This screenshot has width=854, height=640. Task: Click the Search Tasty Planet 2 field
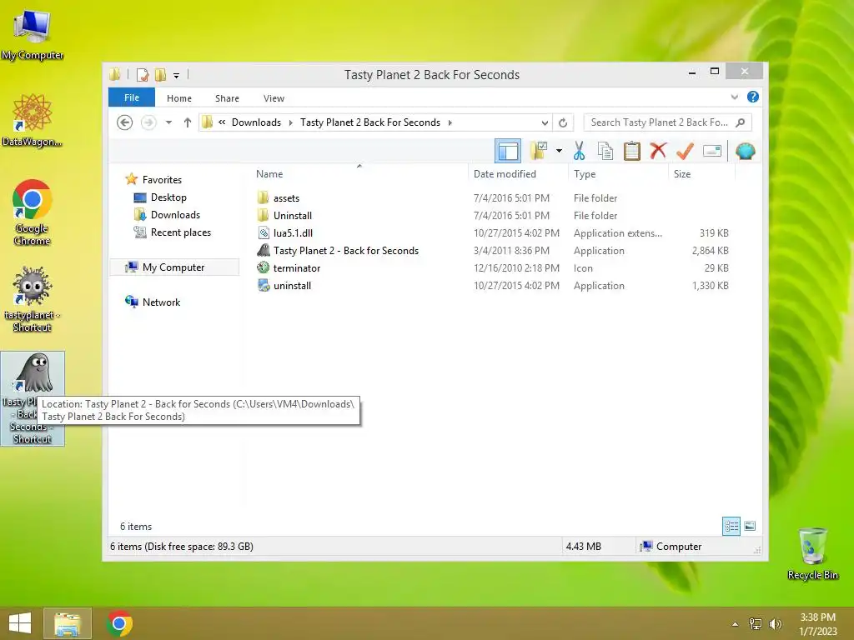(668, 122)
